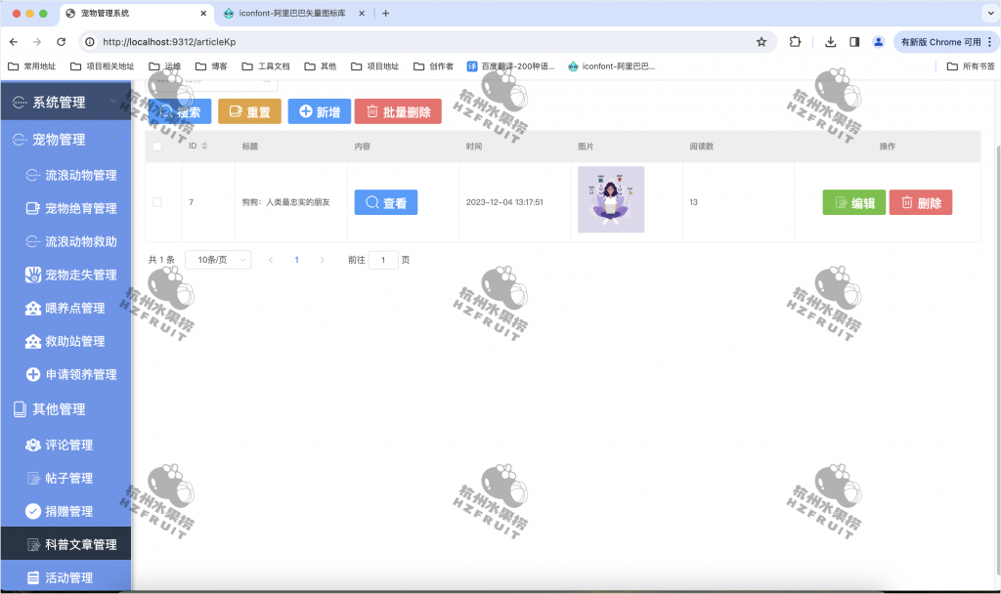Click the 新增 button to add an article

(x=319, y=110)
